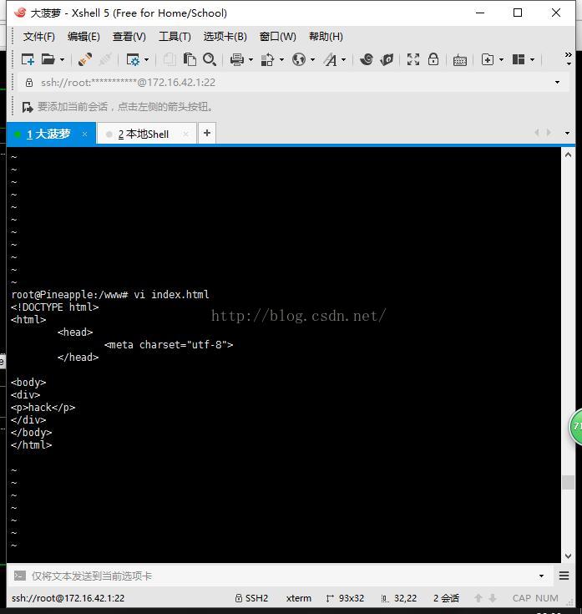Click the Color Scheme icon
This screenshot has height=614, width=582.
(x=268, y=59)
